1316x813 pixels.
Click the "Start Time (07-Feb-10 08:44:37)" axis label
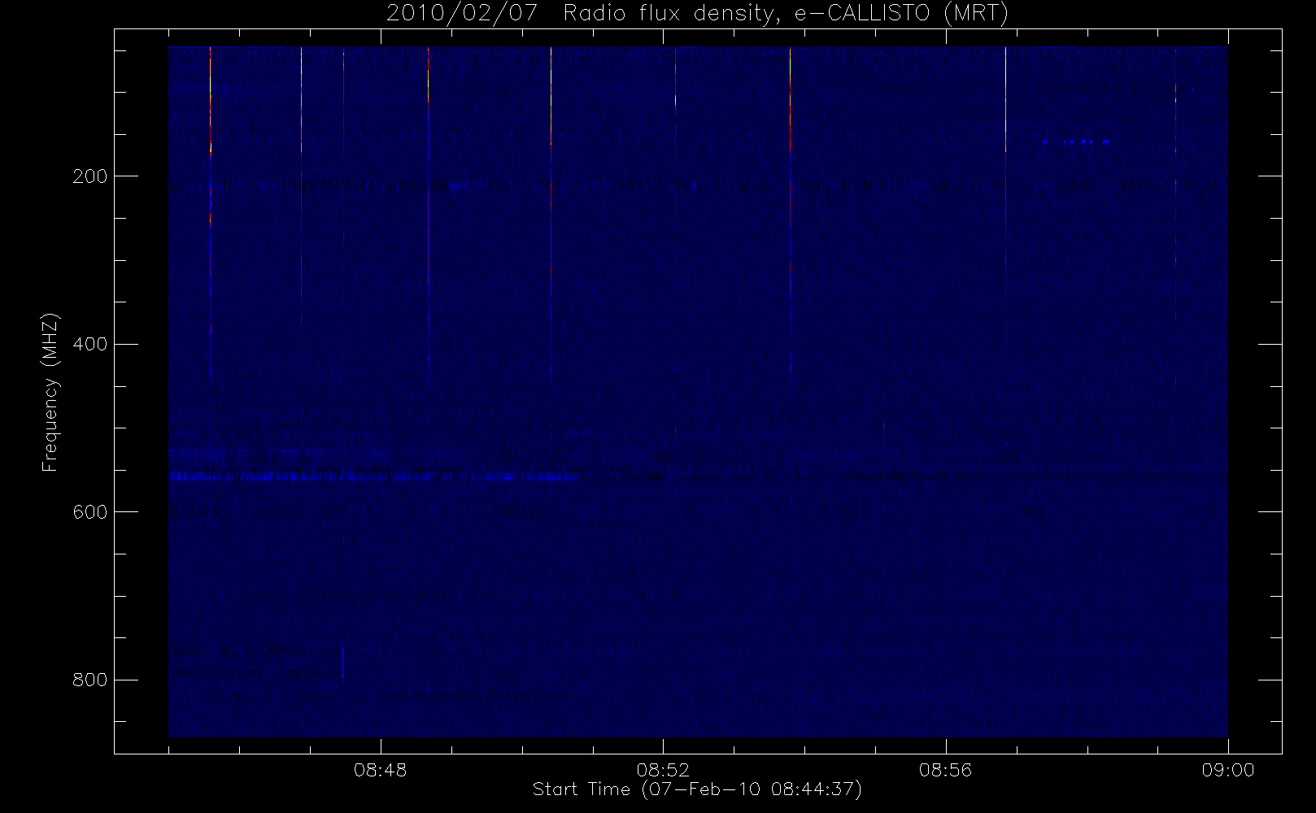coord(697,789)
